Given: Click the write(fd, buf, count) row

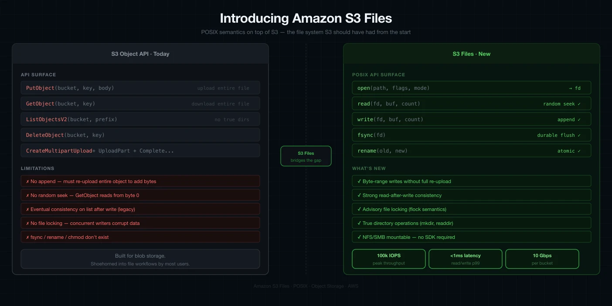Looking at the screenshot, I should pos(472,119).
